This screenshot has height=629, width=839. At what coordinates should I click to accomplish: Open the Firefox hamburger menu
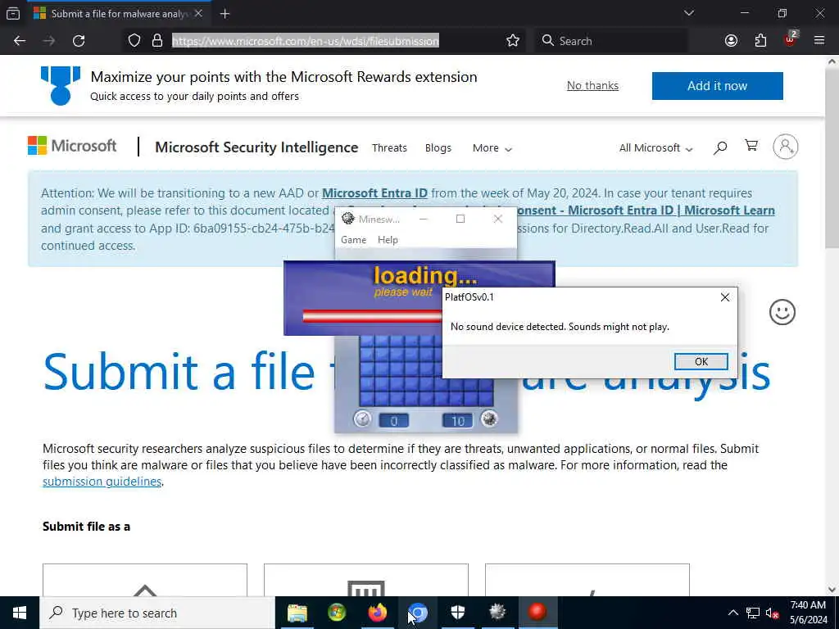point(819,41)
